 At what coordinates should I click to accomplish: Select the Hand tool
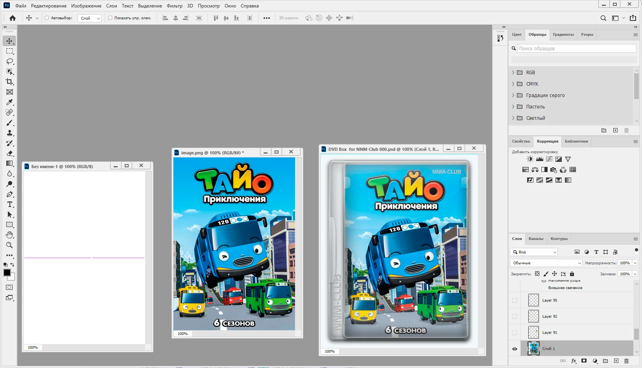[9, 235]
